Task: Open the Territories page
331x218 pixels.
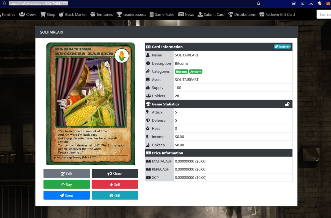Action: [x=102, y=14]
